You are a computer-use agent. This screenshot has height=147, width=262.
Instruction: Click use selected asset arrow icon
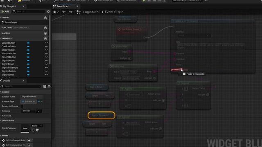pos(33,130)
